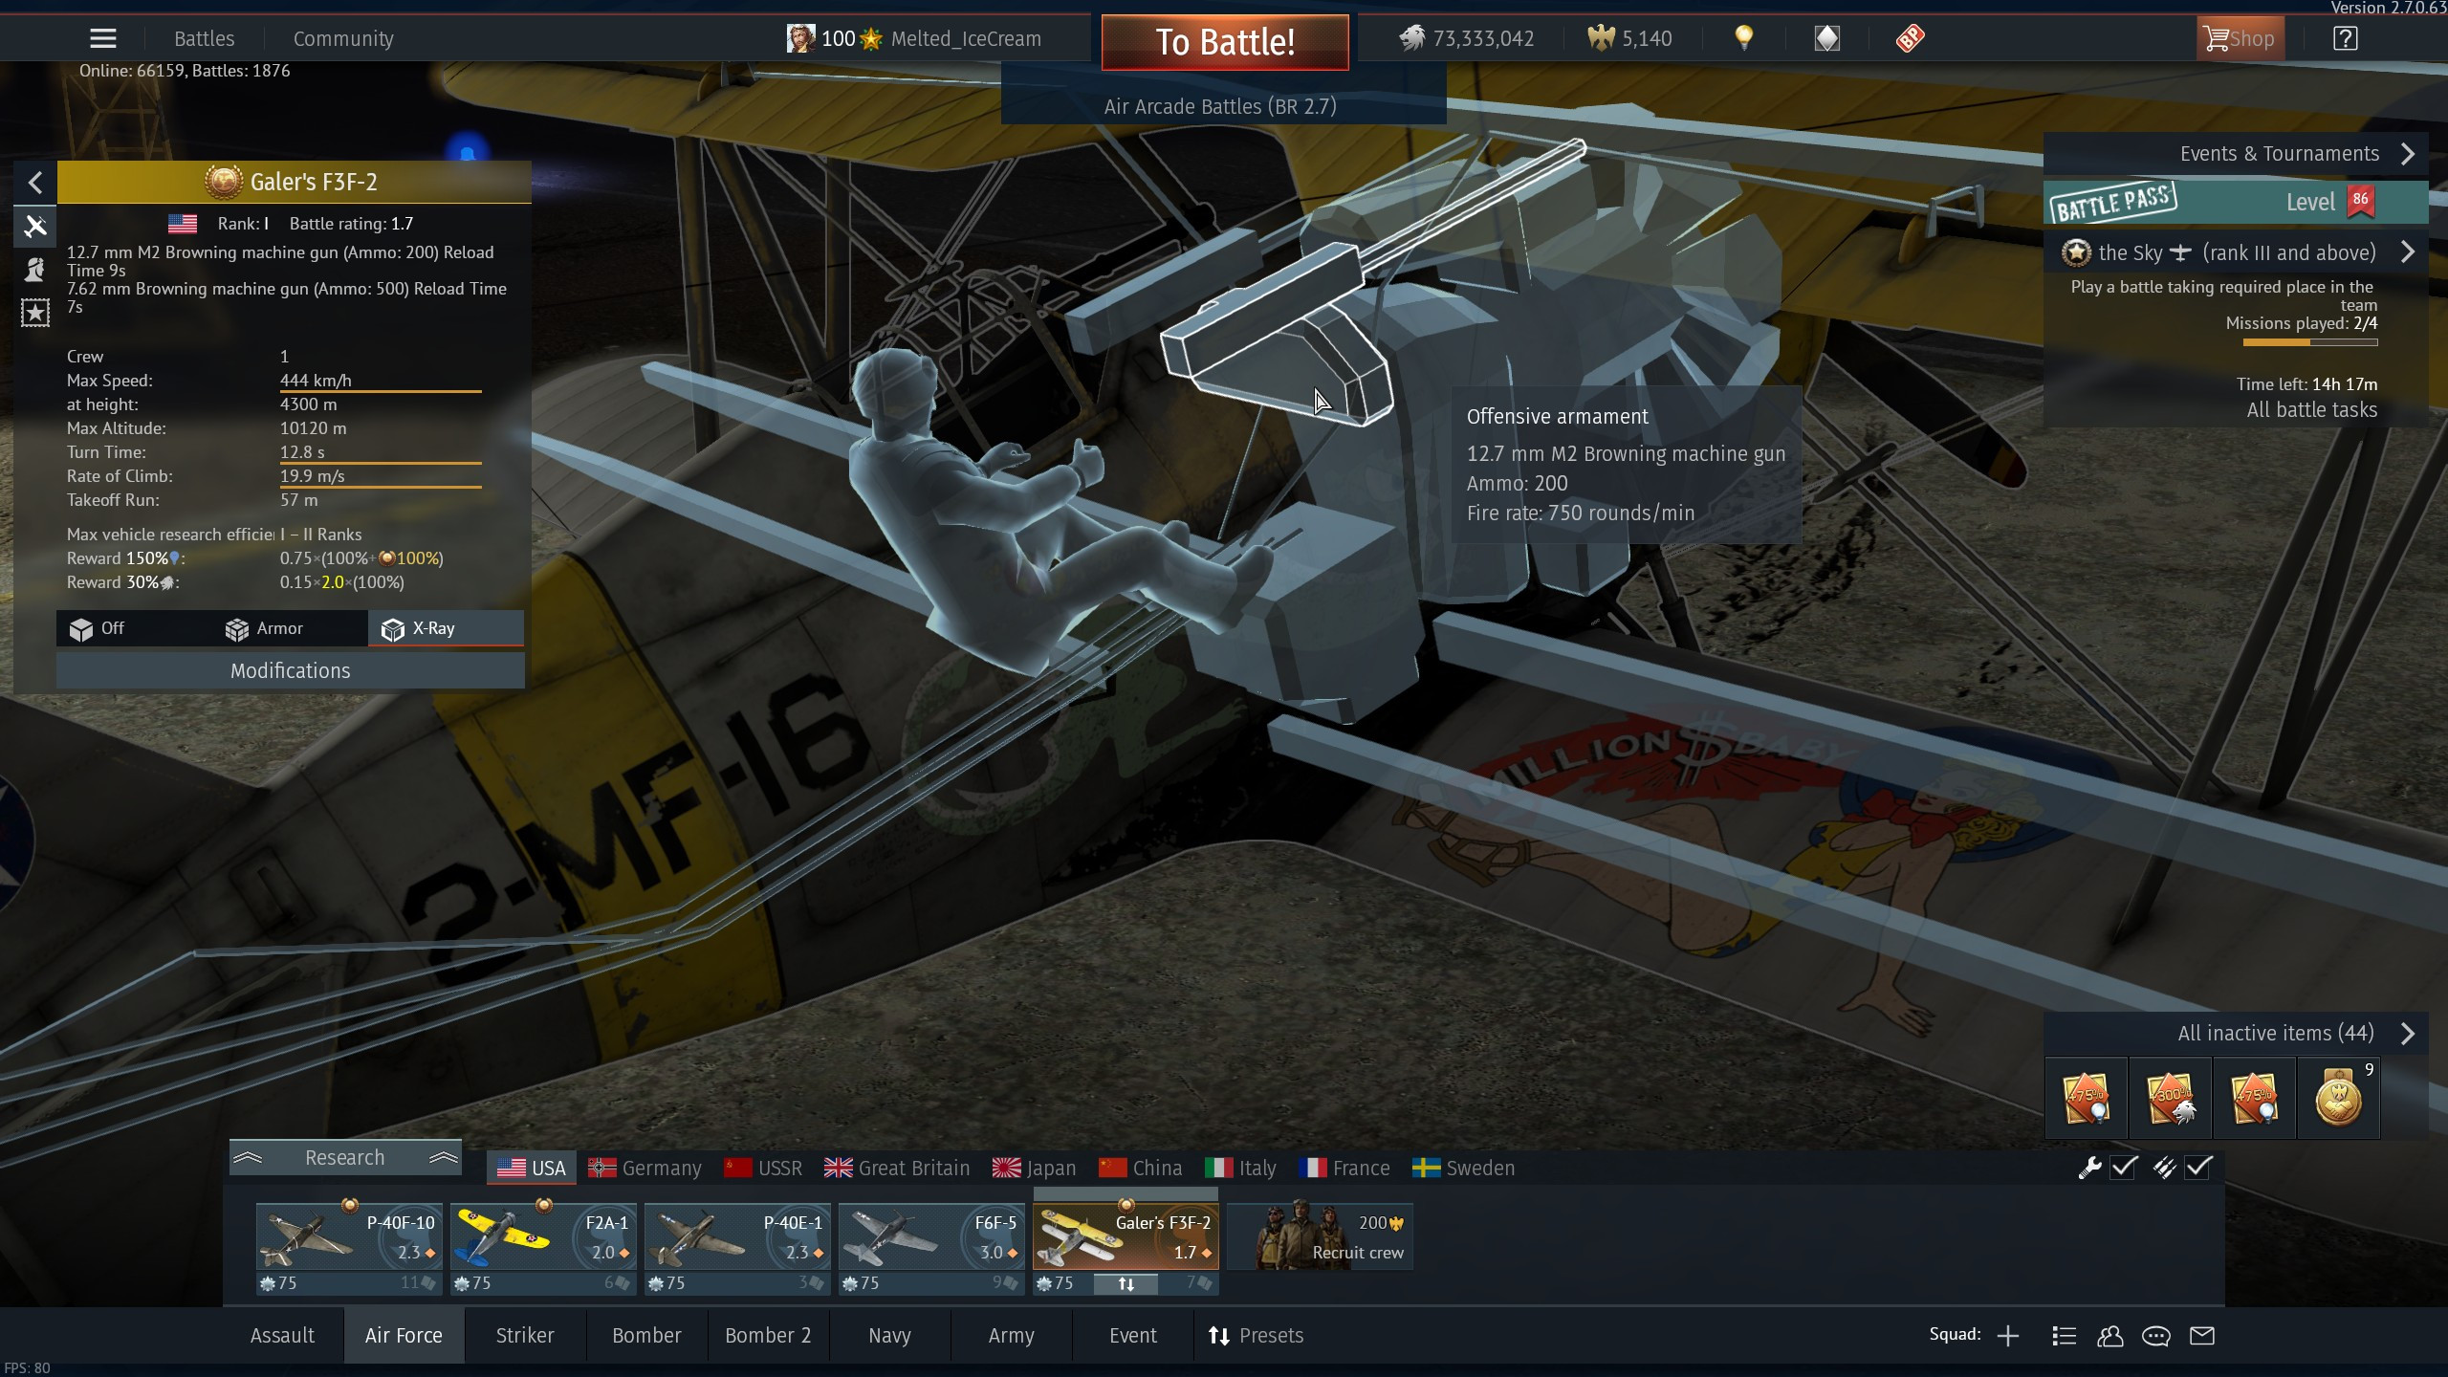The image size is (2448, 1377).
Task: Open the hamburger main menu
Action: (102, 38)
